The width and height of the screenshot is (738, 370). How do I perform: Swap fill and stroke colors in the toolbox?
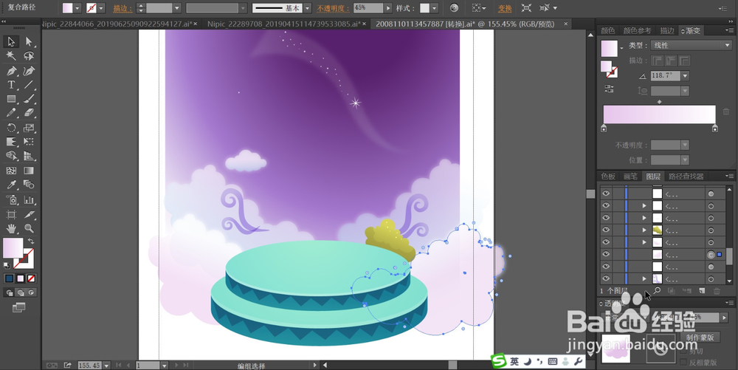31,241
